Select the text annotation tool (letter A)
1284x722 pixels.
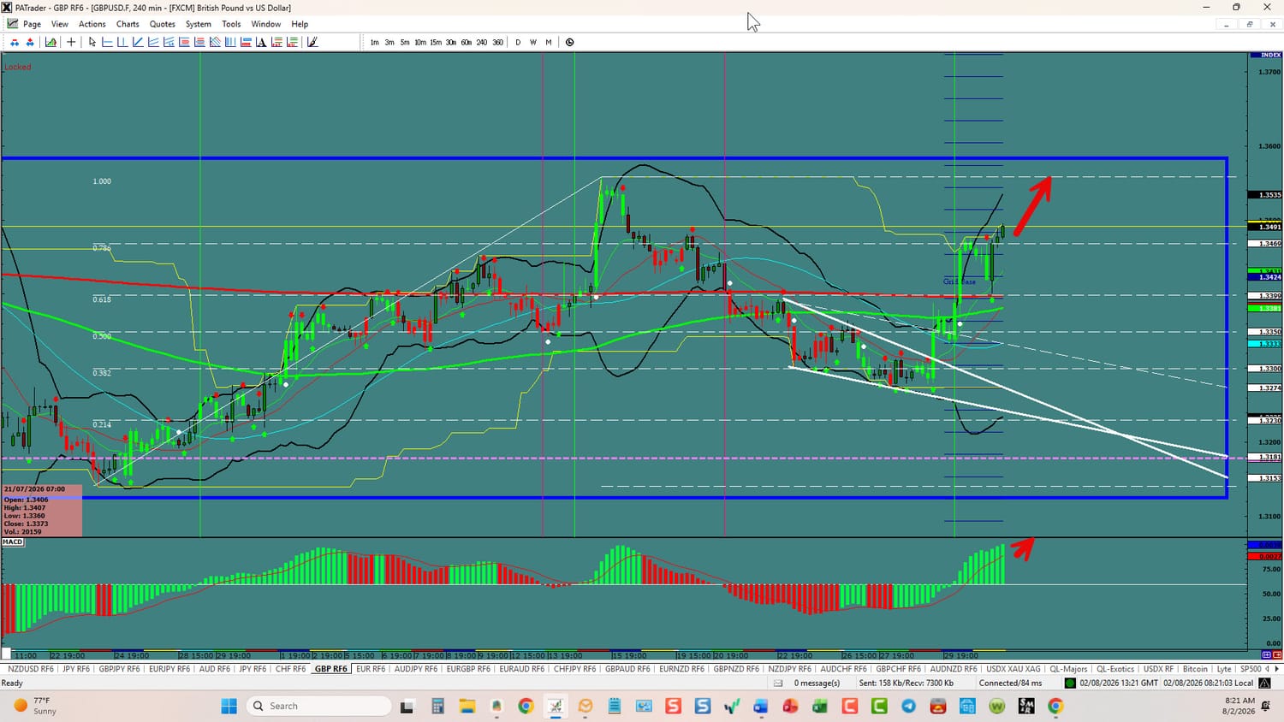pos(261,42)
